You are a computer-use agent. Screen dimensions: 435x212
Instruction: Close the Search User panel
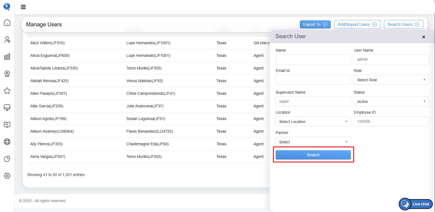click(423, 37)
